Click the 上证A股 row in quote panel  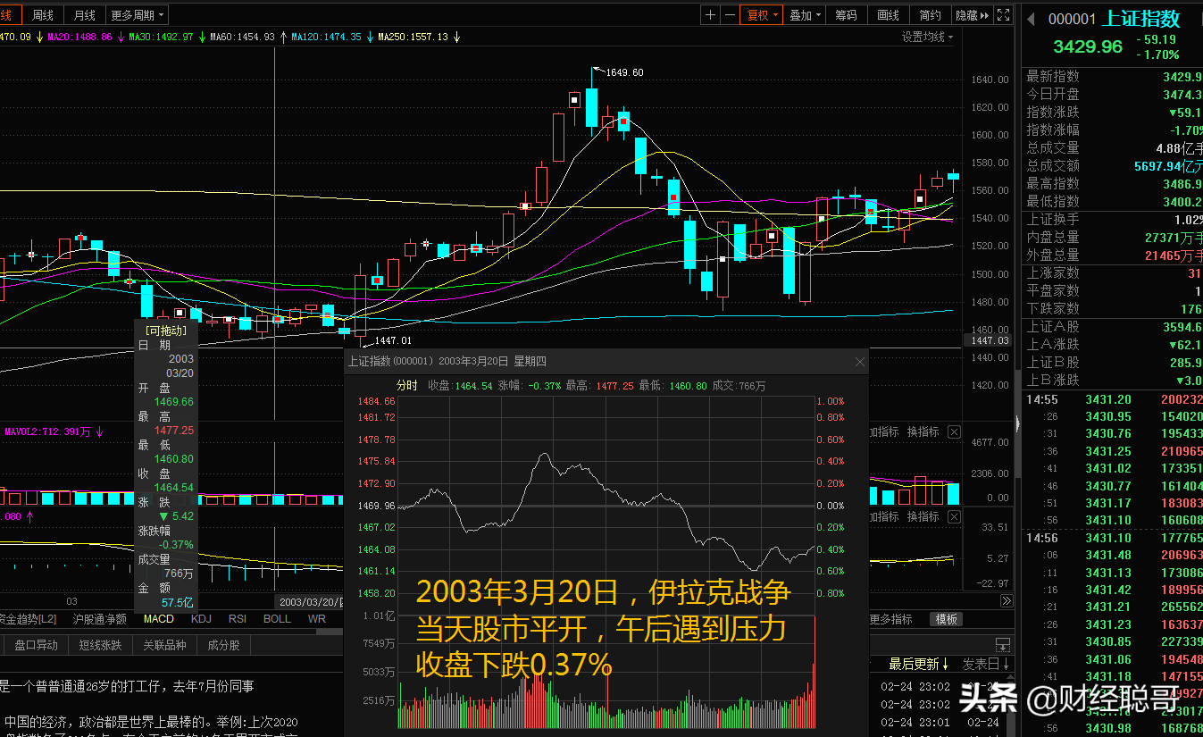tap(1113, 327)
